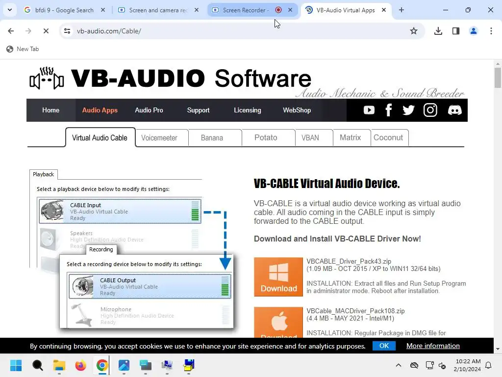This screenshot has width=502, height=377.
Task: Open the Windows Start menu
Action: (x=16, y=365)
